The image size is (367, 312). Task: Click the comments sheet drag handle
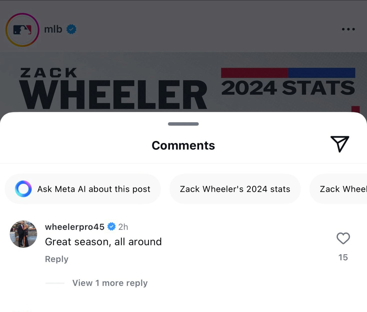183,124
